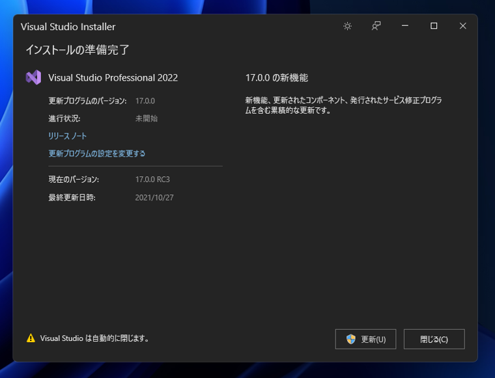Image resolution: width=495 pixels, height=378 pixels.
Task: Click the yellow warning triangle icon
Action: (31, 338)
